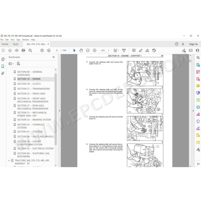The height and width of the screenshot is (201, 201).
Task: Open the Window menu
Action: coord(26,40)
